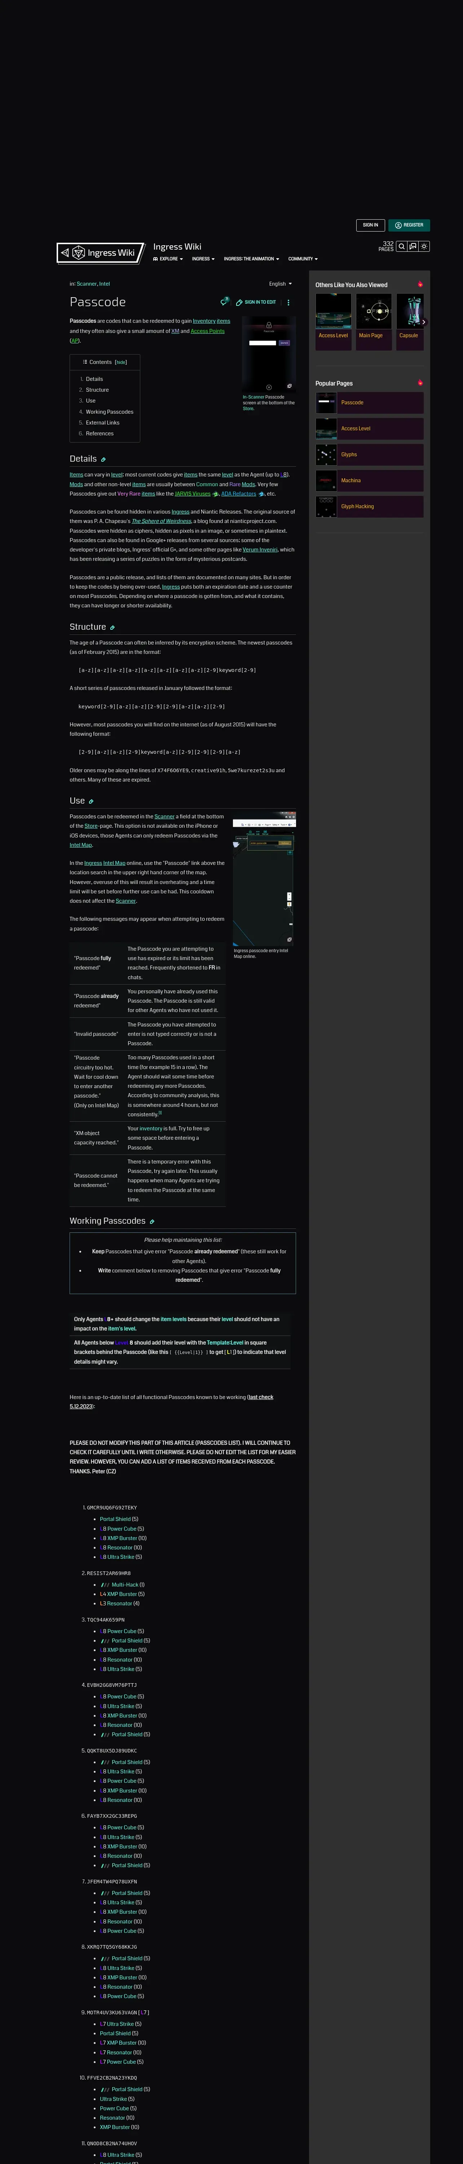
Task: Open Multi-Hack link under RESIST2AR69HR8
Action: click(x=124, y=1584)
